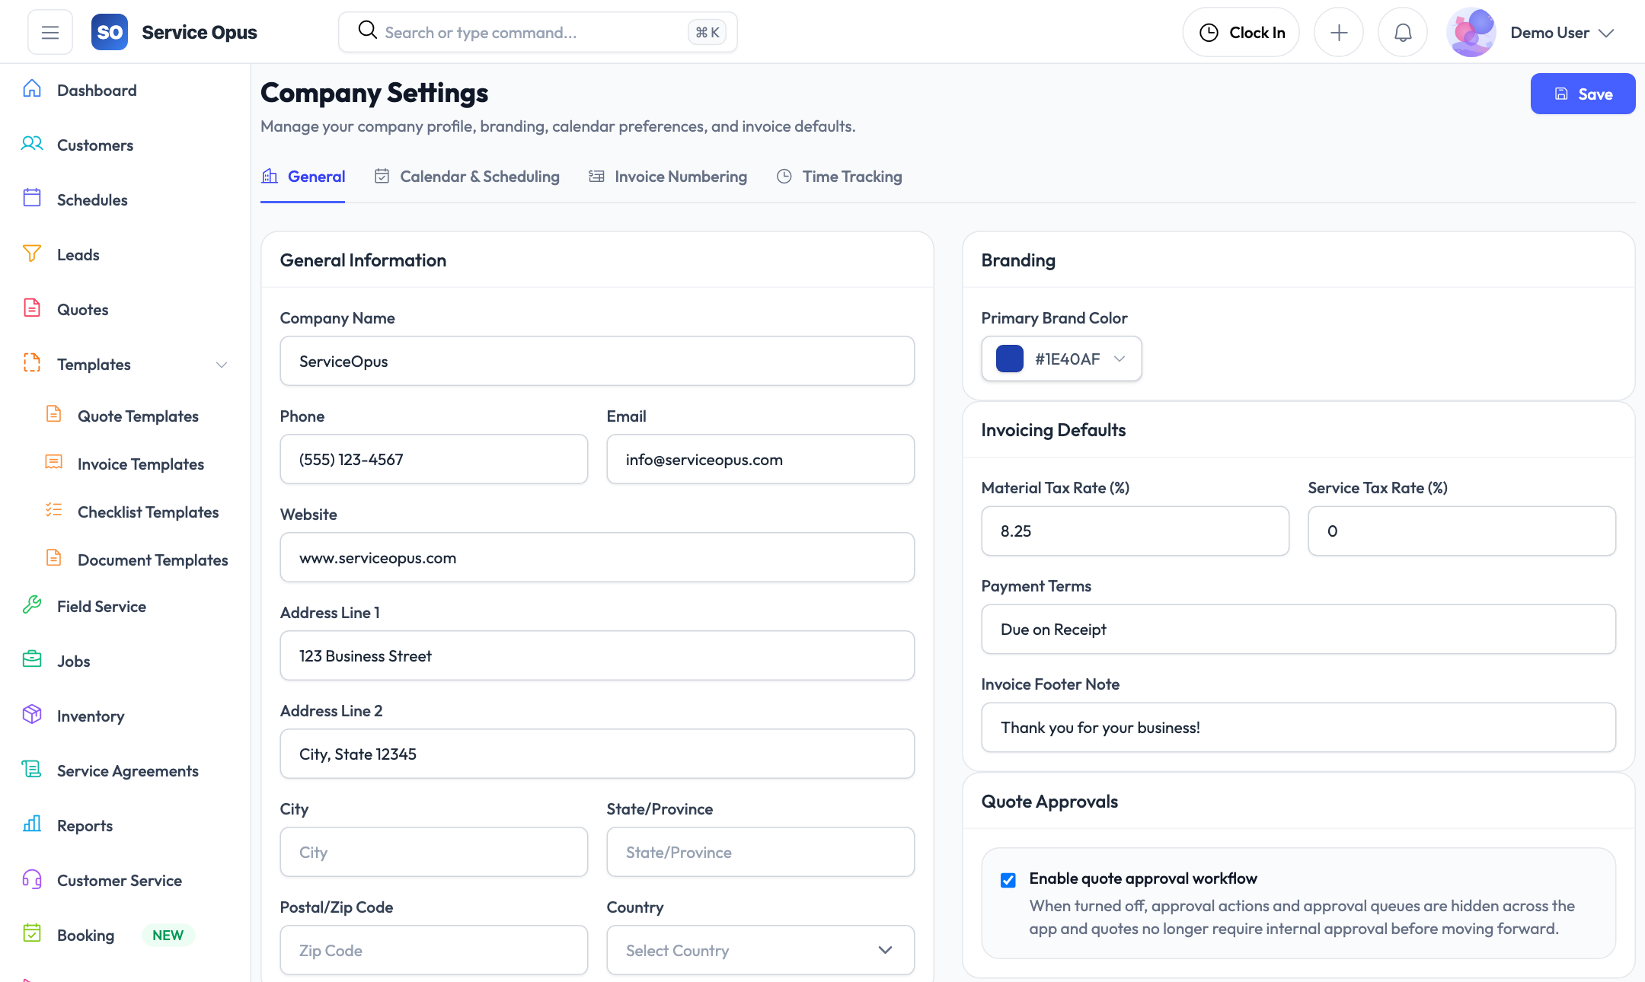Switch to the Invoice Numbering tab
Image resolution: width=1645 pixels, height=982 pixels.
[x=679, y=176]
